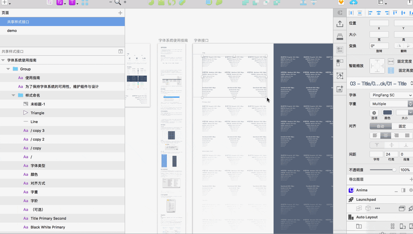This screenshot has width=413, height=234.
Task: Open the magenta text style toolbar dropdown
Action: coord(73,3)
